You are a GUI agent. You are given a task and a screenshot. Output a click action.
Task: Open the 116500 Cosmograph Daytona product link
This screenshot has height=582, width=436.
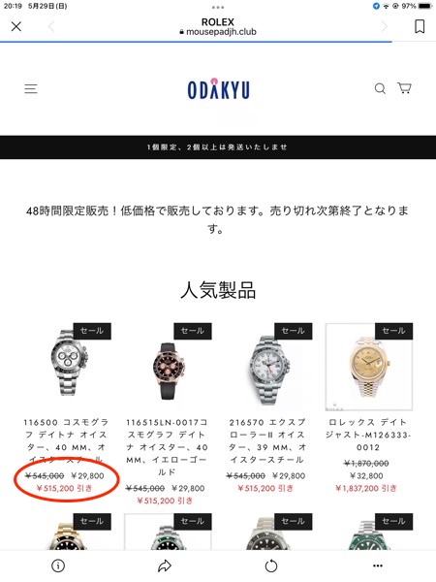66,441
